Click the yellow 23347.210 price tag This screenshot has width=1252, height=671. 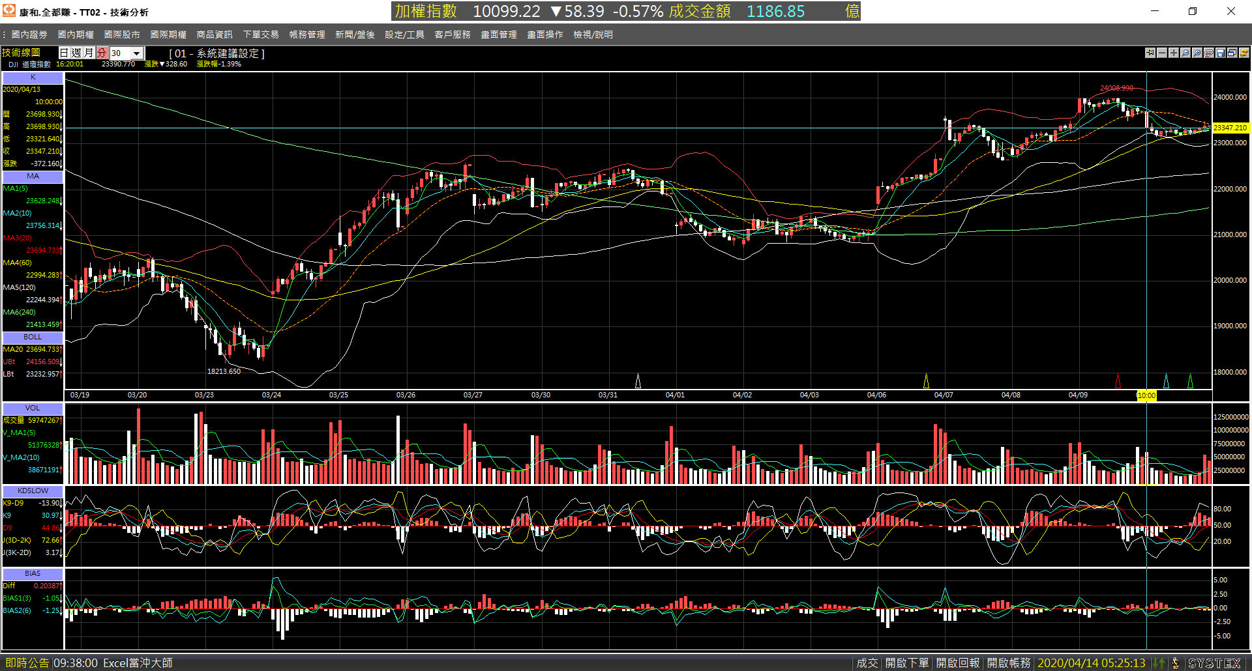(1230, 128)
